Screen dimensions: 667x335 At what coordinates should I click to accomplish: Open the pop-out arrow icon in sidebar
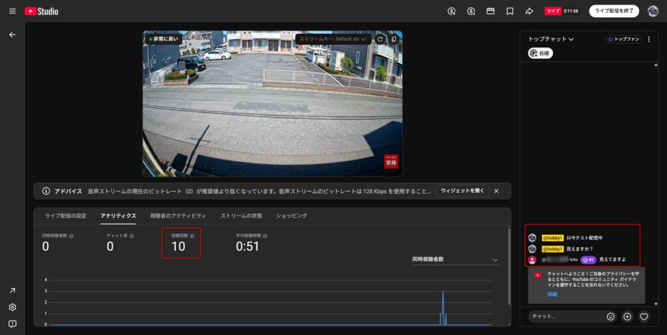pos(12,290)
